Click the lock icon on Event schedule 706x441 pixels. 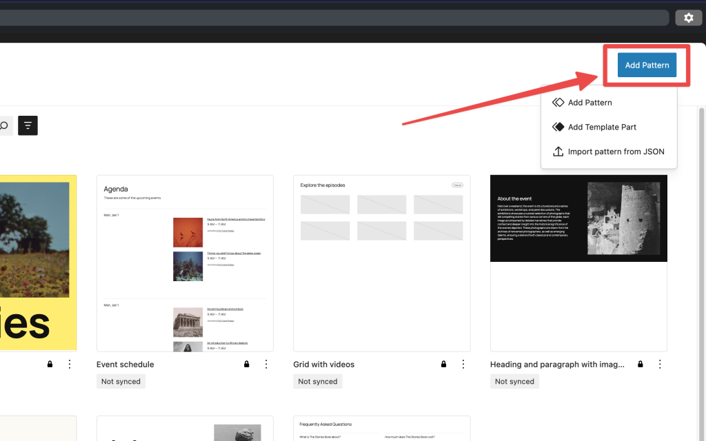[246, 364]
